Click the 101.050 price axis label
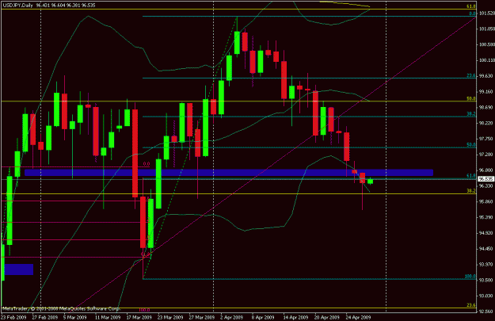495x321 pixels. 486,29
